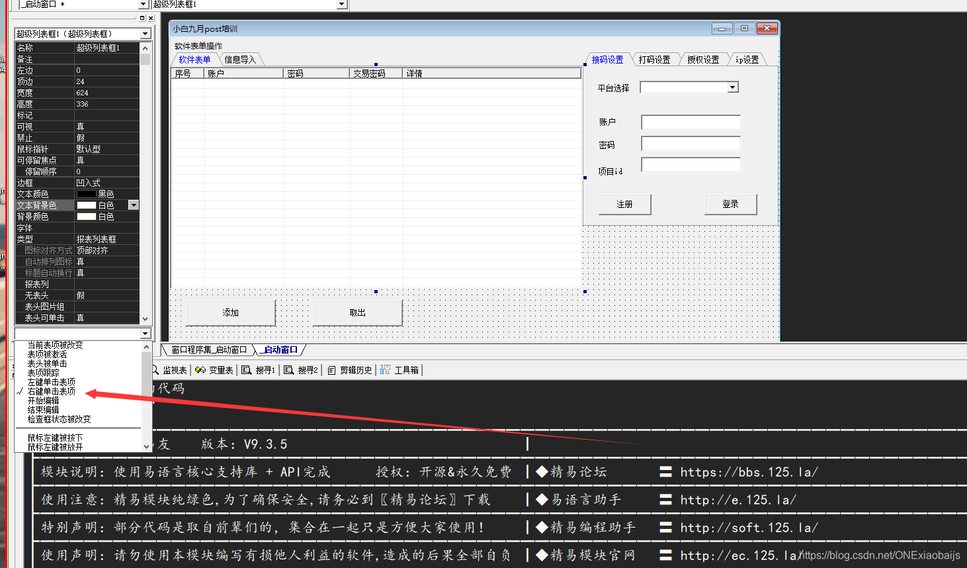This screenshot has width=967, height=568.
Task: Click the 注册 button
Action: click(624, 204)
